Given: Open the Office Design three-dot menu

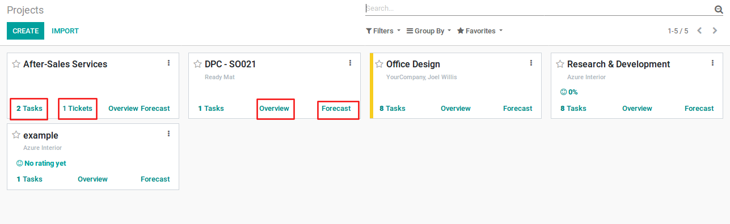Looking at the screenshot, I should [x=531, y=63].
